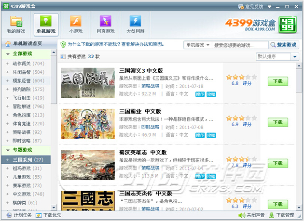Viewport: 304px width, 222px height.
Task: Click 攻略 tag for 三国霸业
Action: tap(211, 135)
